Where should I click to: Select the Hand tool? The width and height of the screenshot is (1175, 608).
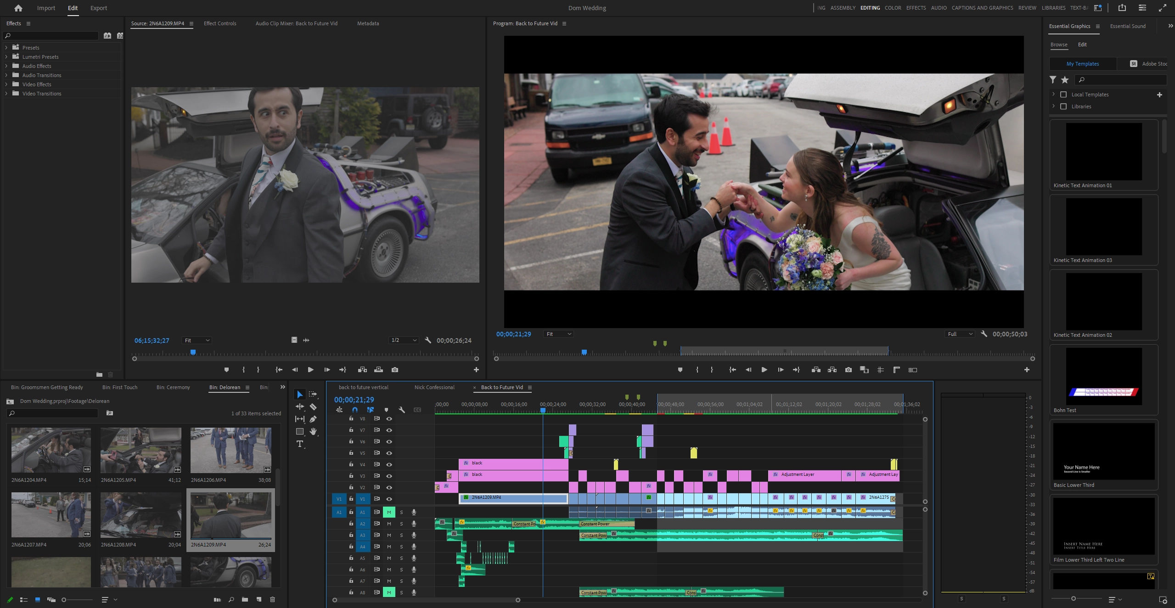(313, 431)
